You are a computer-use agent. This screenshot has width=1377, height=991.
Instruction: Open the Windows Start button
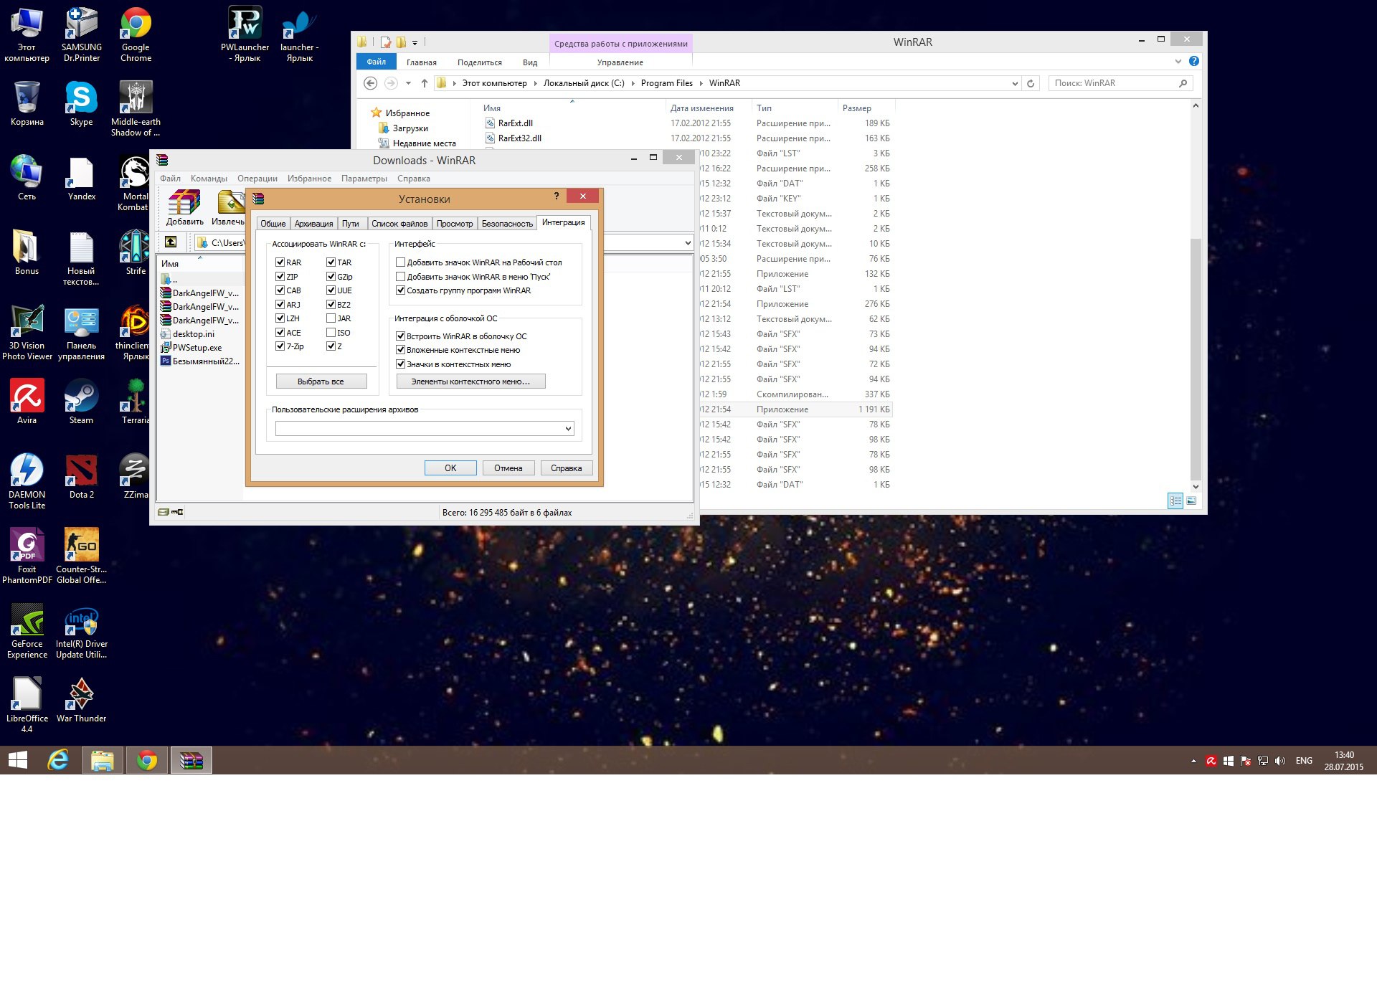point(18,760)
